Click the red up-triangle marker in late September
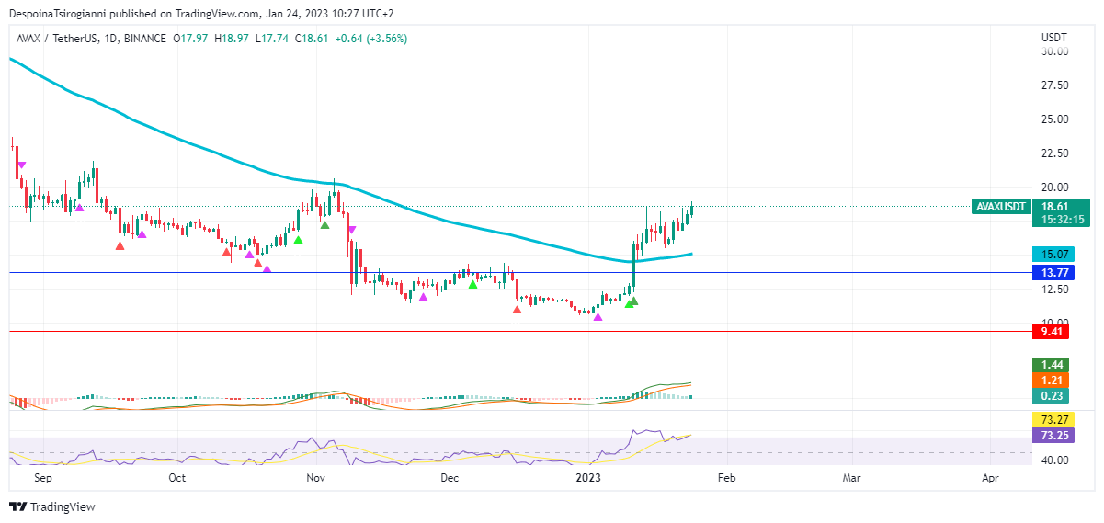The image size is (1104, 523). [120, 244]
